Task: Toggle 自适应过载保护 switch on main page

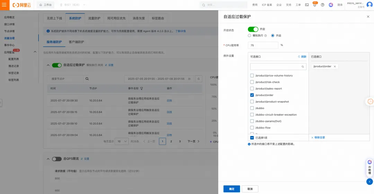Action: pos(57,65)
